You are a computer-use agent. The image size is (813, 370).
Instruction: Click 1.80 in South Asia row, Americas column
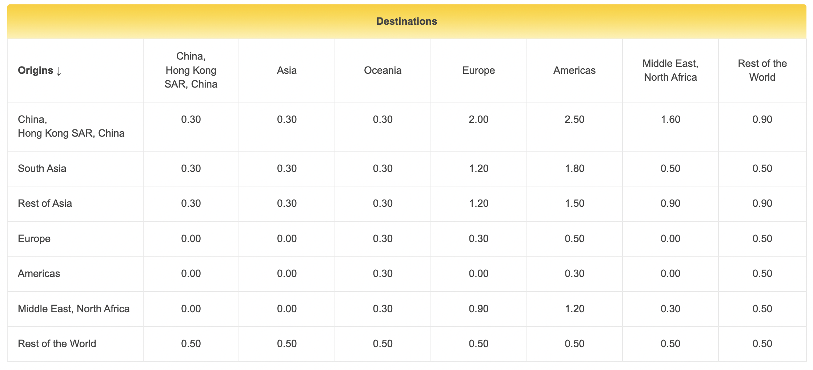click(x=574, y=168)
